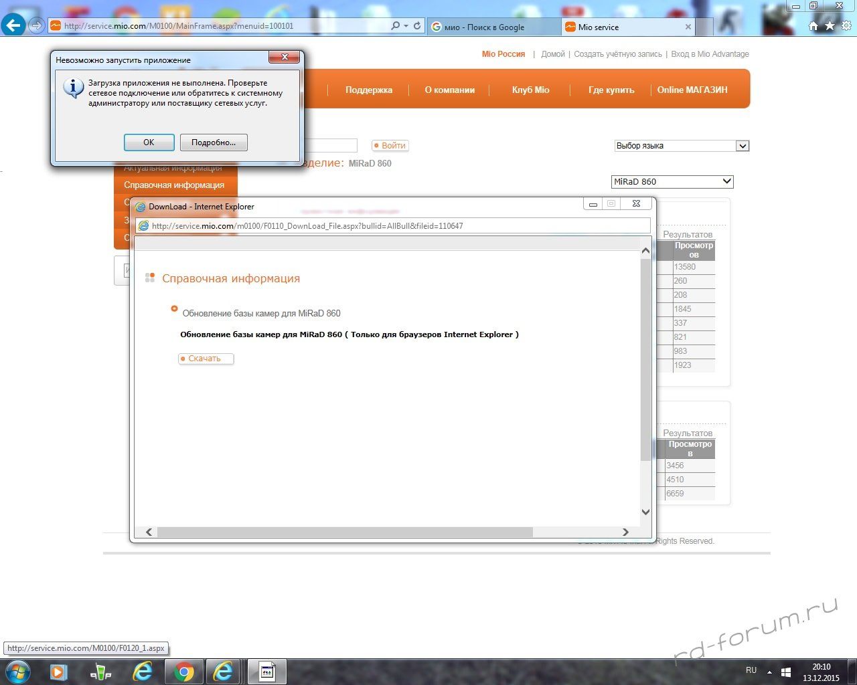Open first Internet Explorer taskbar icon

142,672
